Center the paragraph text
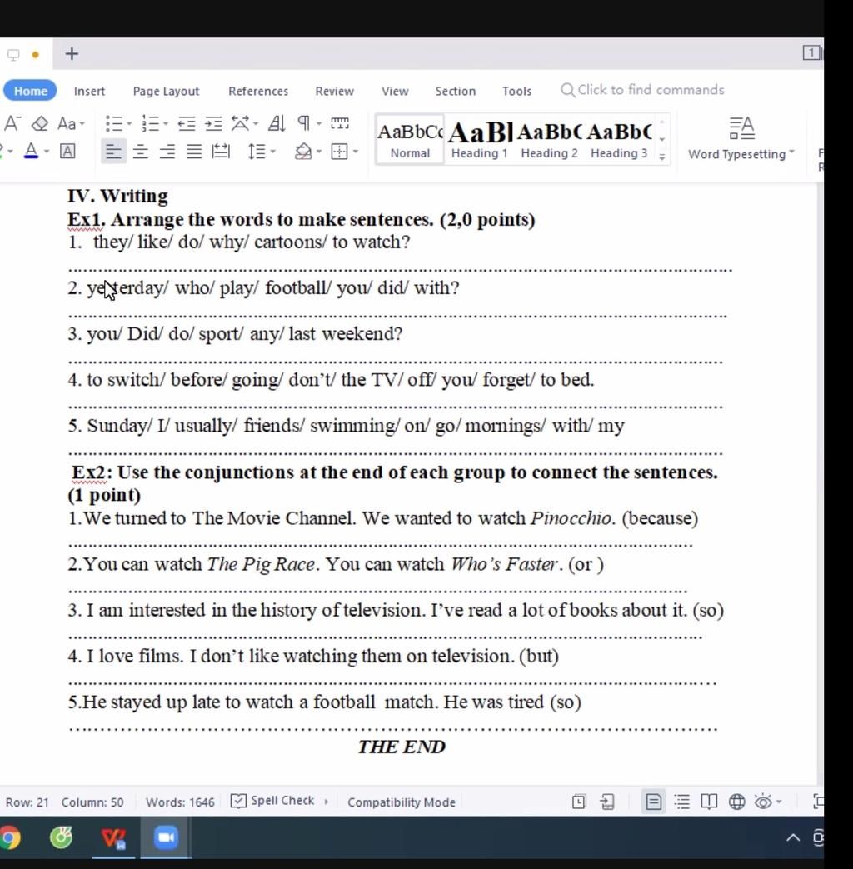The height and width of the screenshot is (869, 853). pyautogui.click(x=140, y=152)
